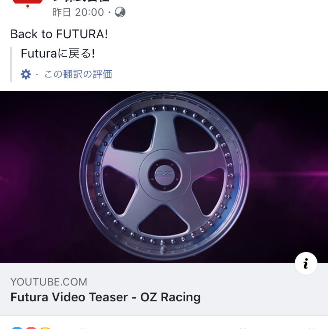Tap the yellow emoji reaction icon
Image resolution: width=328 pixels, height=329 pixels.
click(x=44, y=327)
